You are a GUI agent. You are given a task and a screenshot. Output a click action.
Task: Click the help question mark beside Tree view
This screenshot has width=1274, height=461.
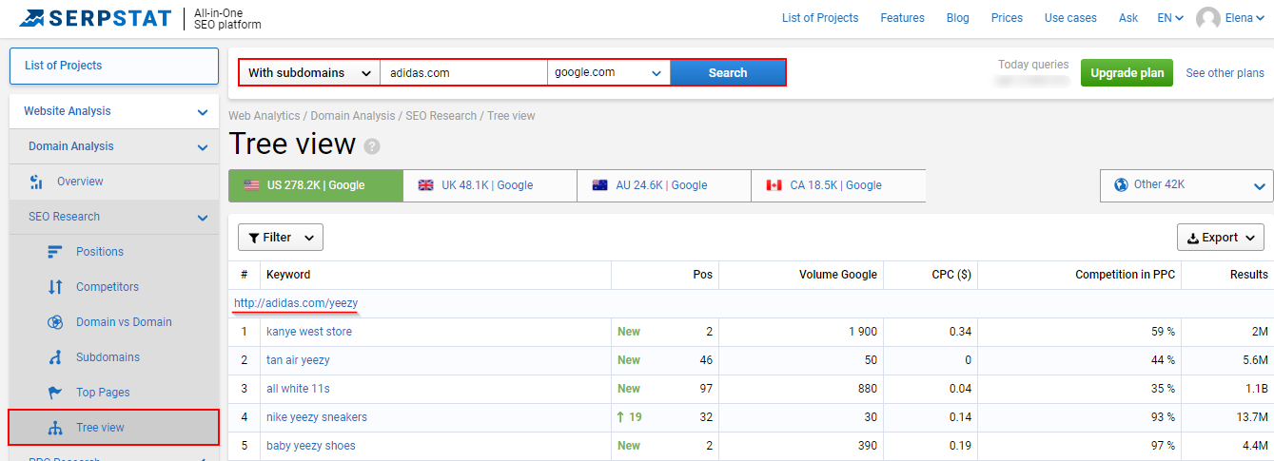(x=372, y=146)
